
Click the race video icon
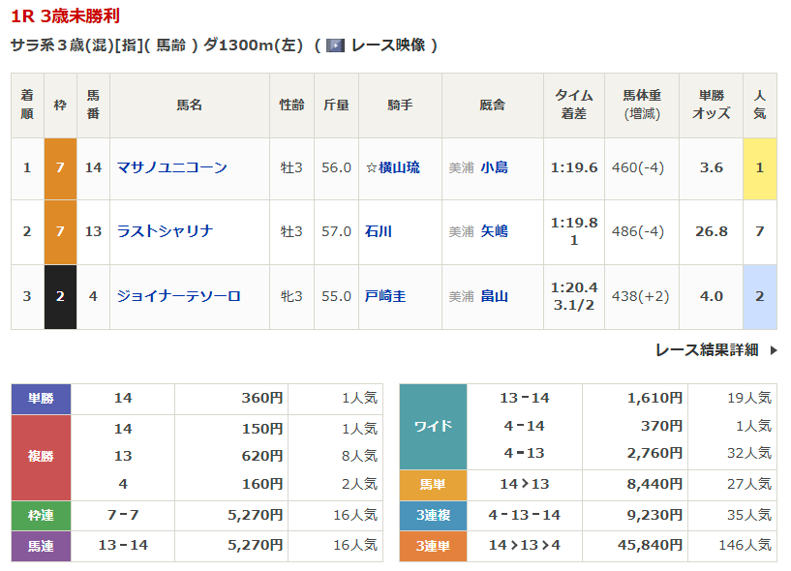tap(336, 45)
